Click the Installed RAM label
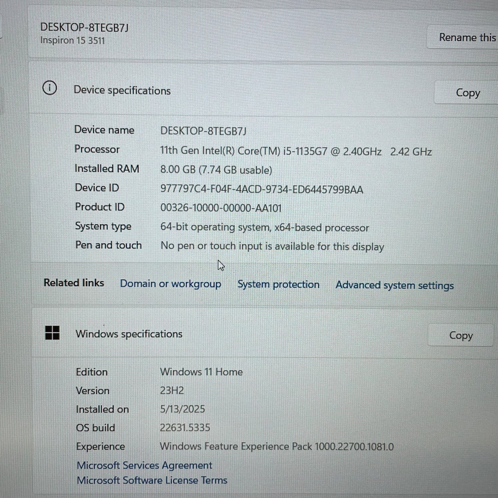The image size is (498, 498). (x=107, y=169)
